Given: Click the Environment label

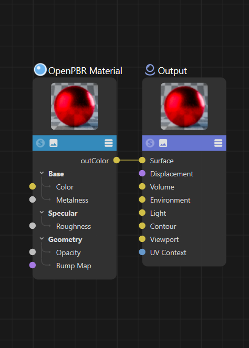Looking at the screenshot, I should (x=170, y=200).
